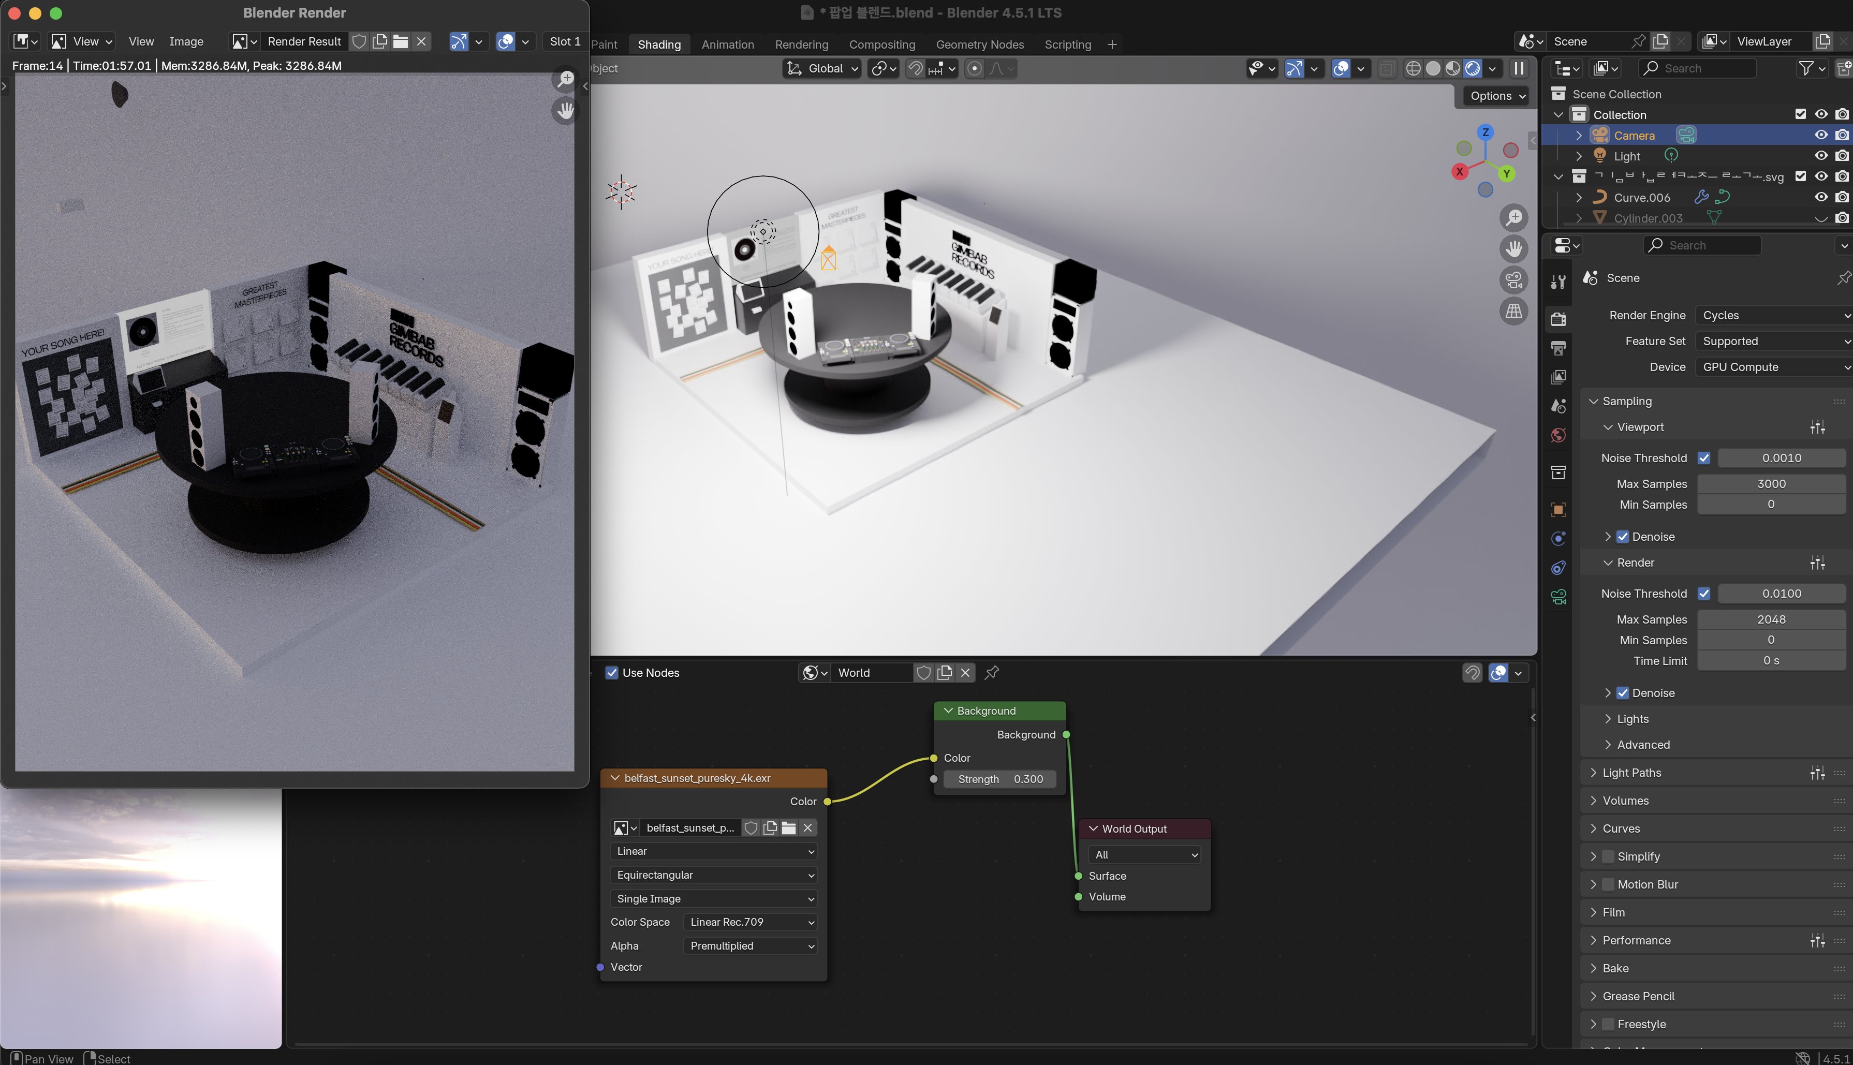Image resolution: width=1853 pixels, height=1065 pixels.
Task: Click the Slot 1 button
Action: (x=565, y=42)
